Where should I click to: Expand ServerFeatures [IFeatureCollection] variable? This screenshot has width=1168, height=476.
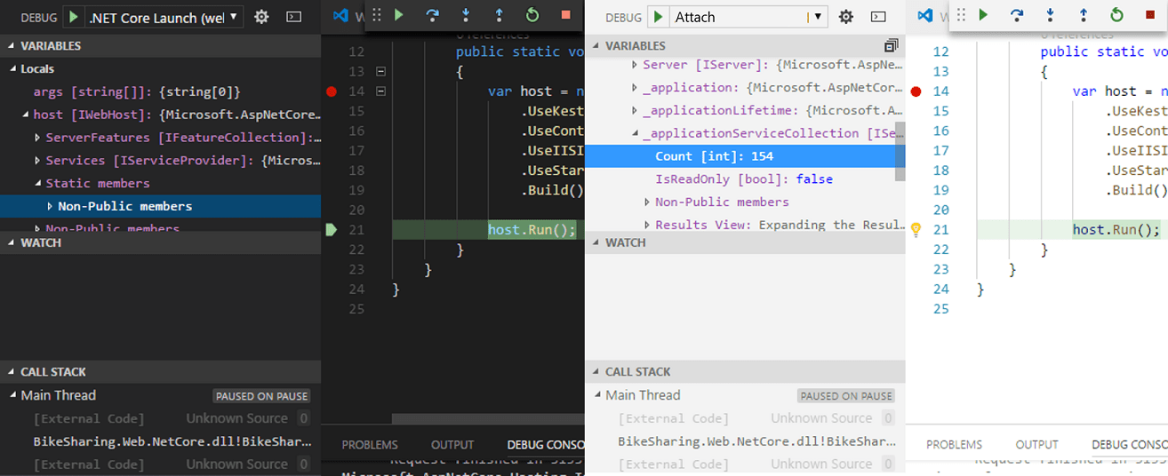coord(38,138)
